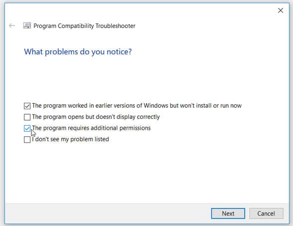293x226 pixels.
Task: Check the don't see my problem listed box
Action: (x=27, y=140)
